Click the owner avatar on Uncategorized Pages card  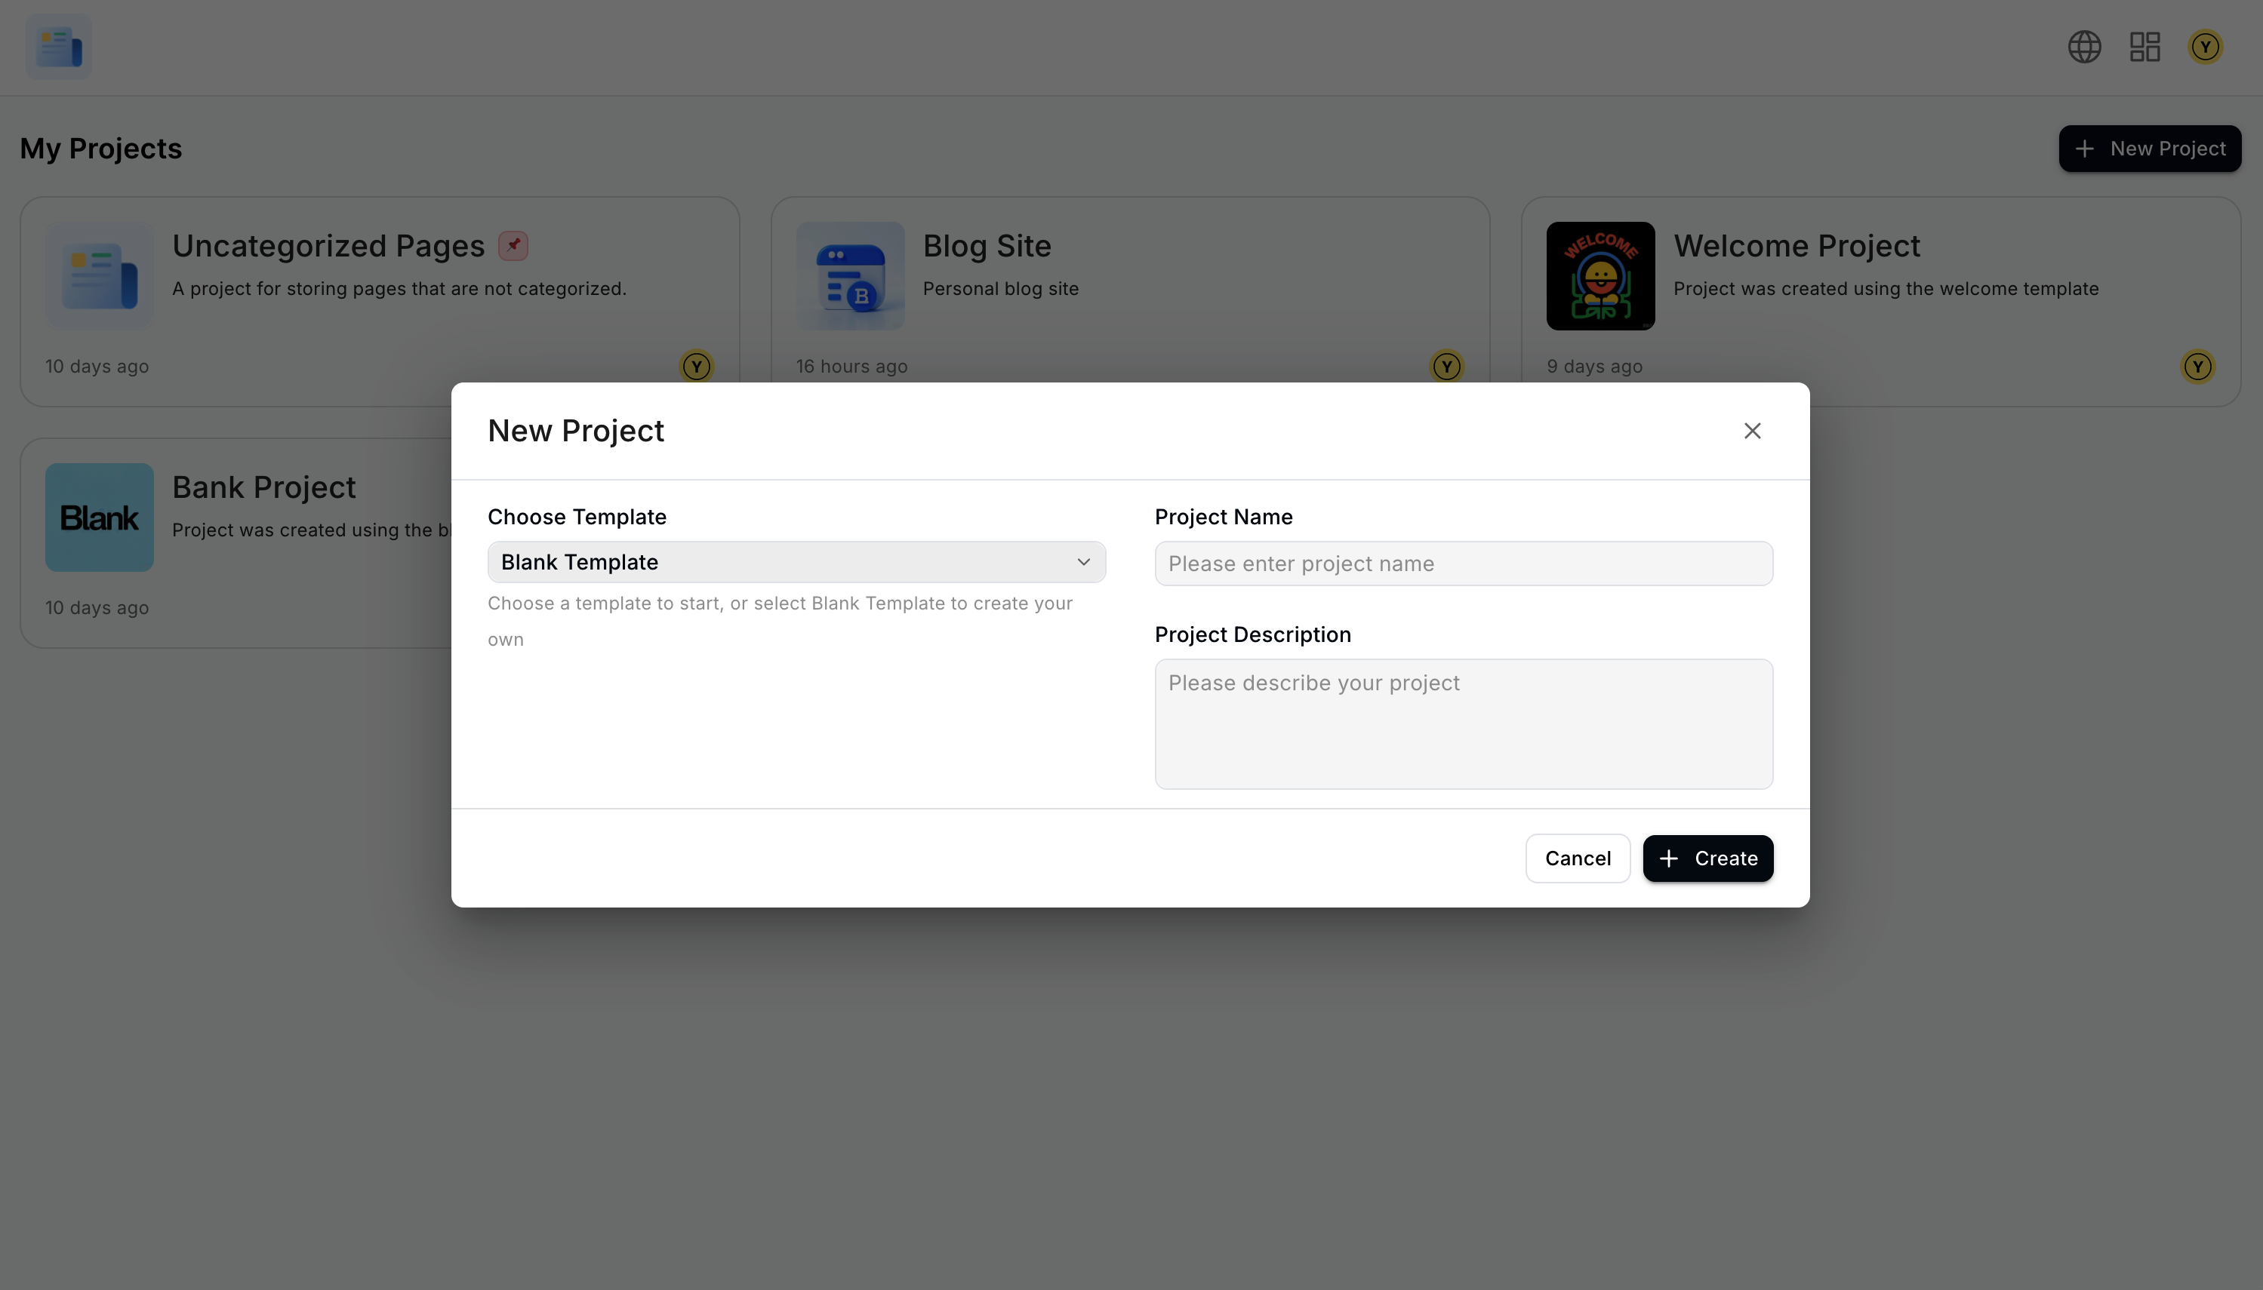696,366
